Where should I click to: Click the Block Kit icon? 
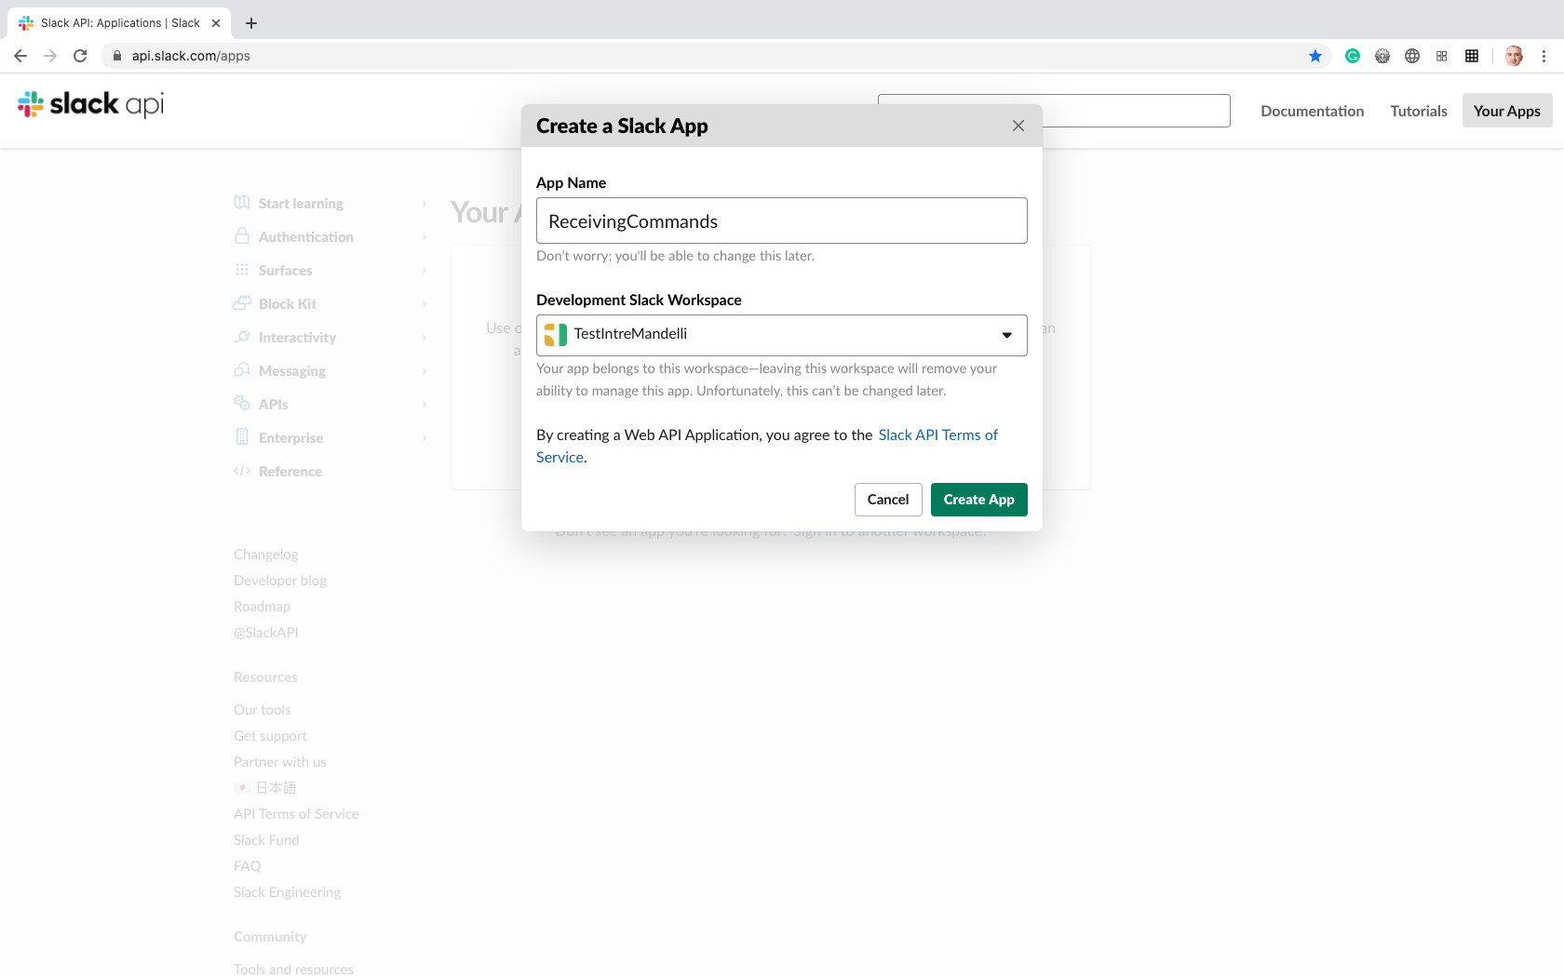[242, 303]
